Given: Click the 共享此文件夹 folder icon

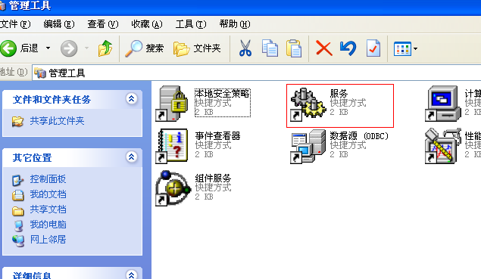Looking at the screenshot, I should (17, 121).
